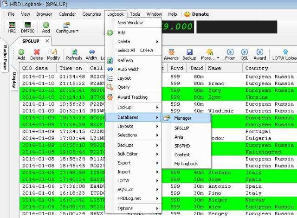Open the Tools menu
Image resolution: width=297 pixels, height=218 pixels.
[x=135, y=14]
